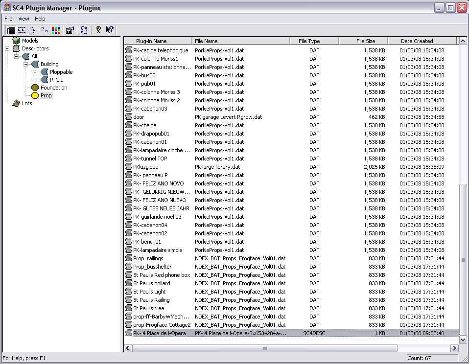Screen dimensions: 469x364
Task: Activate the What's This help pointer
Action: pyautogui.click(x=110, y=30)
